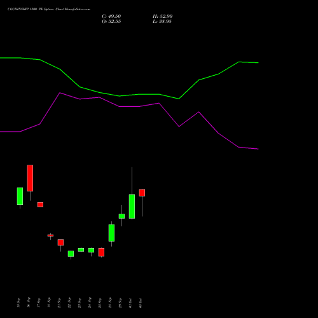
Task: Click the 18 Sep date label
Action: click(49, 303)
